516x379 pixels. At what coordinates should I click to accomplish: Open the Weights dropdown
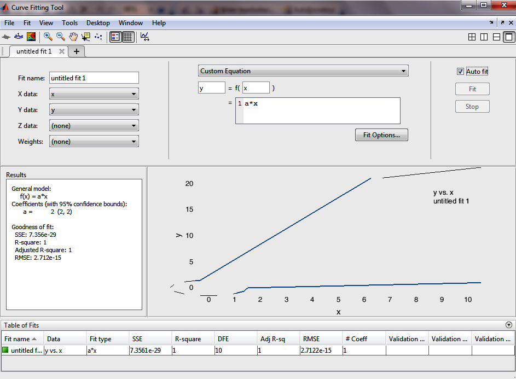(94, 142)
